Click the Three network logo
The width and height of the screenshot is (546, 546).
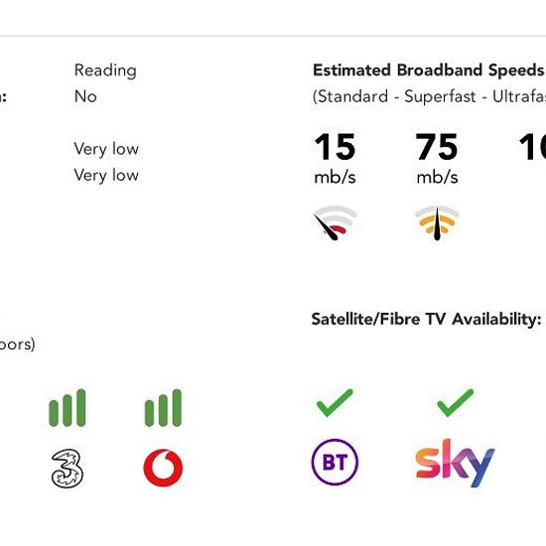tap(68, 468)
